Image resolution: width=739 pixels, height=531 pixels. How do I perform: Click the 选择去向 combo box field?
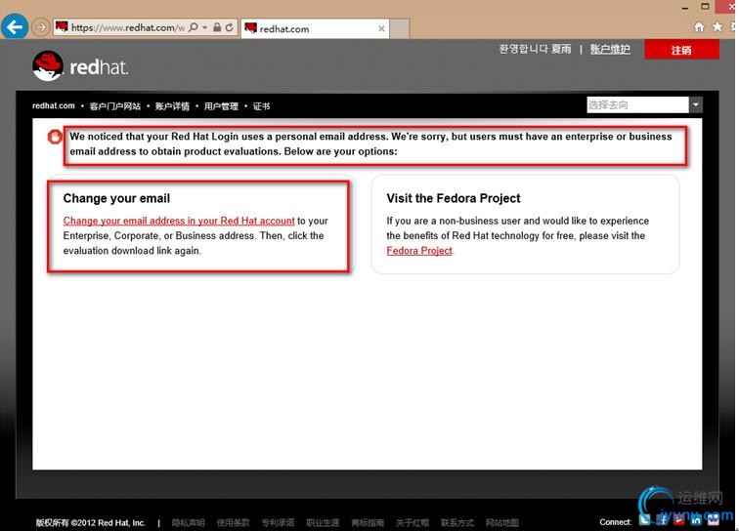[637, 104]
